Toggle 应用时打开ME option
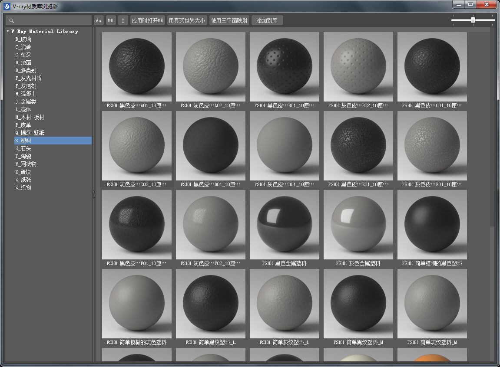500x367 pixels. [x=148, y=20]
